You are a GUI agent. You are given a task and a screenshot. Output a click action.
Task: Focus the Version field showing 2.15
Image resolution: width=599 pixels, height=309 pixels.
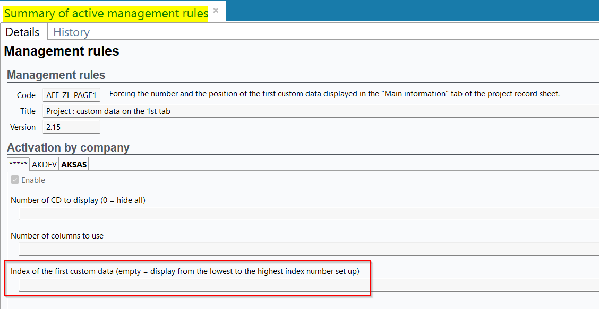(x=71, y=127)
